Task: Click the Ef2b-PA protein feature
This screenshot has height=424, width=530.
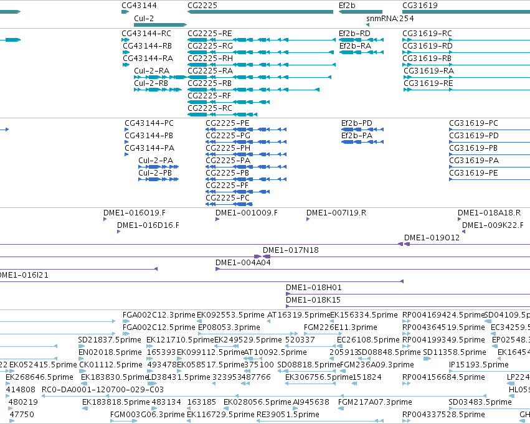Action: point(362,142)
